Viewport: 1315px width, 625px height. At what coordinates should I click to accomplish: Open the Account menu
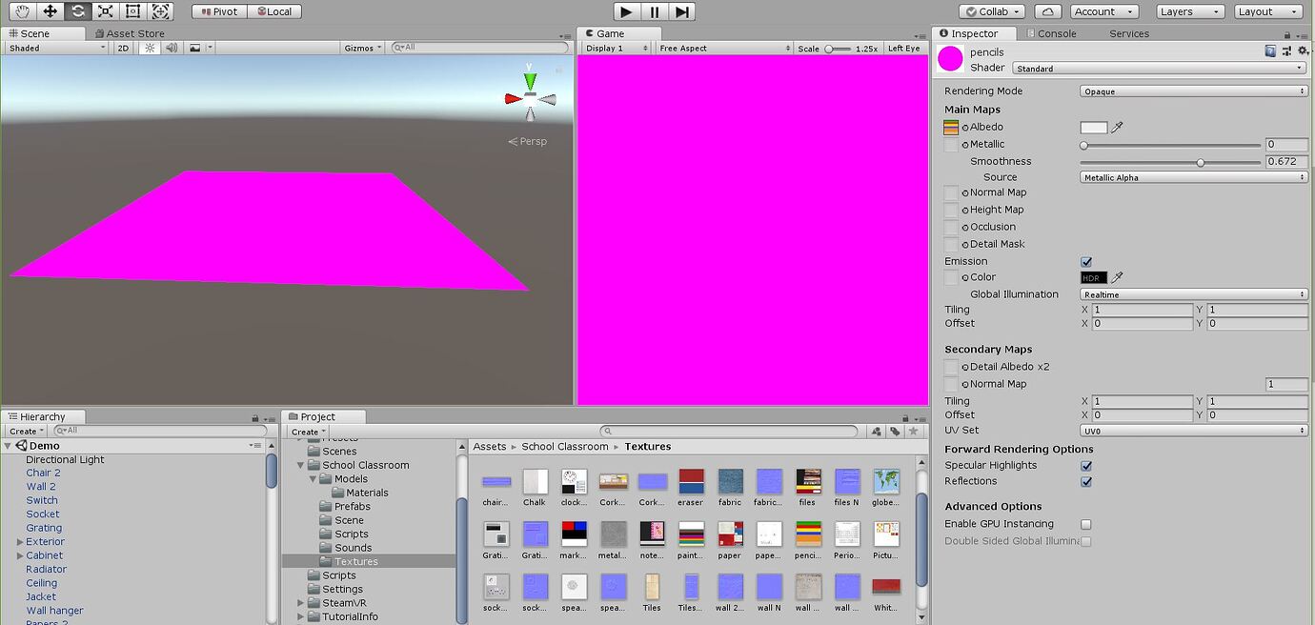[1103, 11]
